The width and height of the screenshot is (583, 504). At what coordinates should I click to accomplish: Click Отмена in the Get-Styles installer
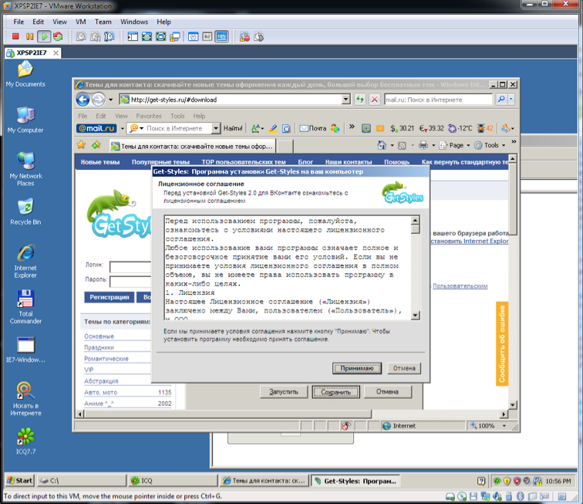click(404, 368)
